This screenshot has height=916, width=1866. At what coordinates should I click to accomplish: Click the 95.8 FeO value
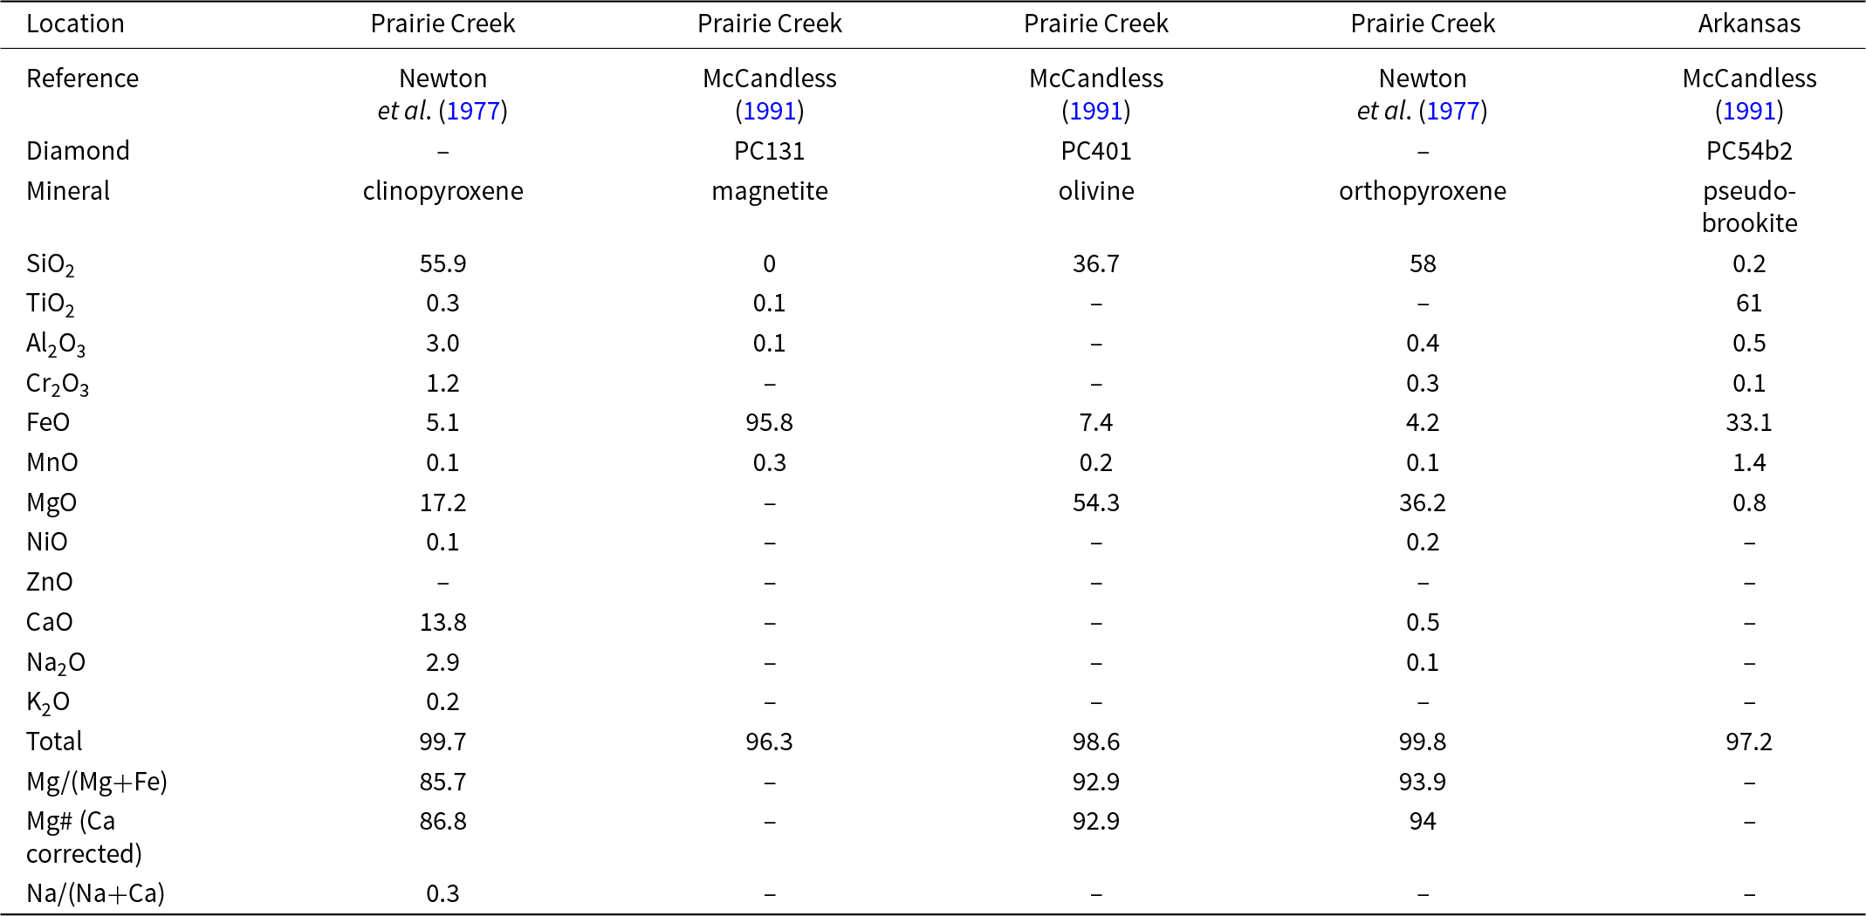tap(769, 423)
